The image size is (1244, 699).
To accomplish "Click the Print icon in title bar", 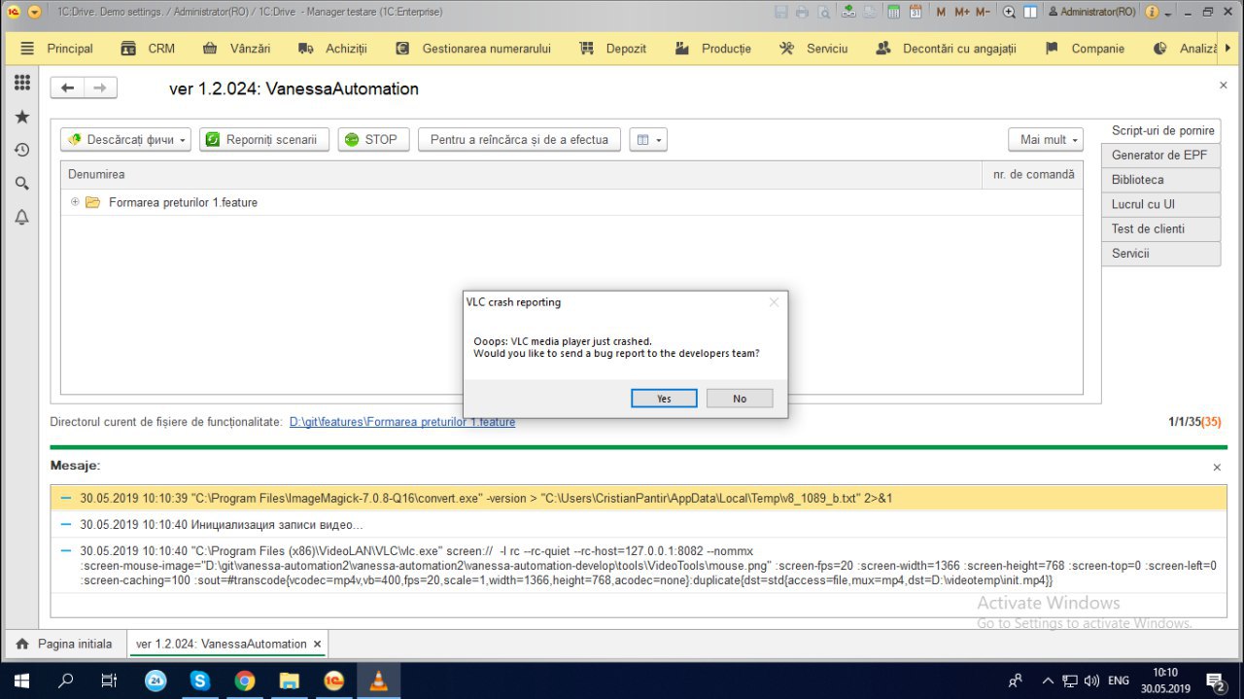I will [x=802, y=12].
